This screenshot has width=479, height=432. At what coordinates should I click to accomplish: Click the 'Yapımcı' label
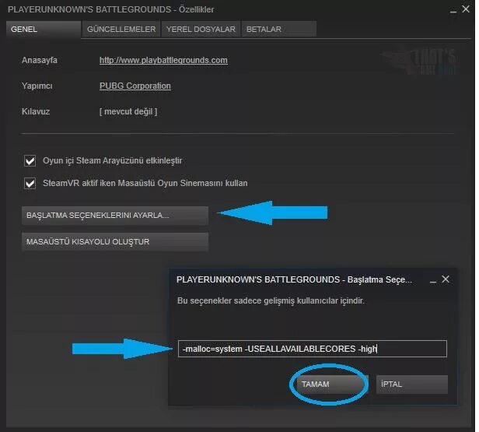pyautogui.click(x=37, y=86)
